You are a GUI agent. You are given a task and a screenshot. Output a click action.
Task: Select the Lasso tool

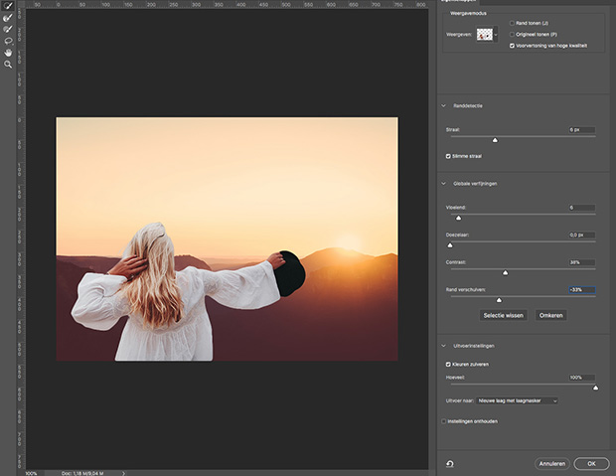point(8,41)
